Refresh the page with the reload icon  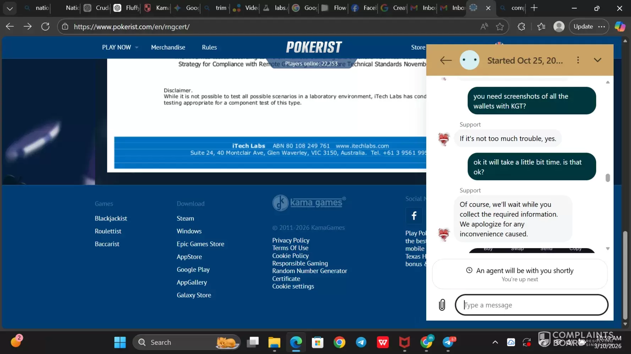pyautogui.click(x=45, y=27)
